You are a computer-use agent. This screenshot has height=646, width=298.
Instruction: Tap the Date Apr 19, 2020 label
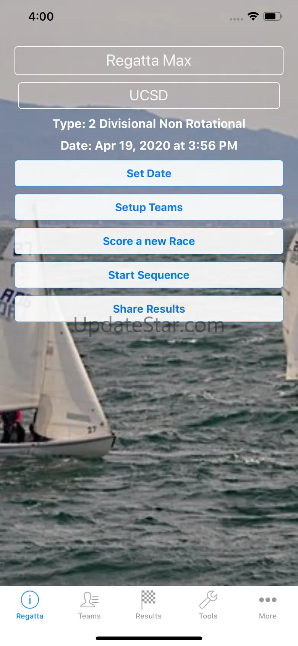149,145
